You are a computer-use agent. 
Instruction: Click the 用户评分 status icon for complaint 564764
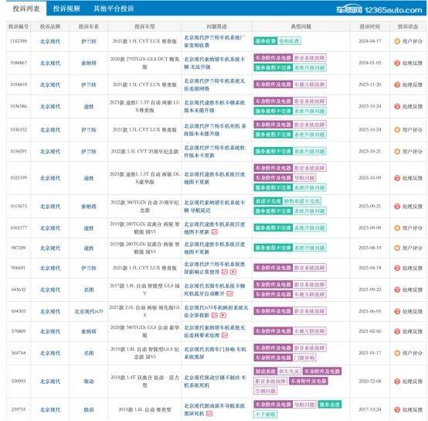click(397, 353)
